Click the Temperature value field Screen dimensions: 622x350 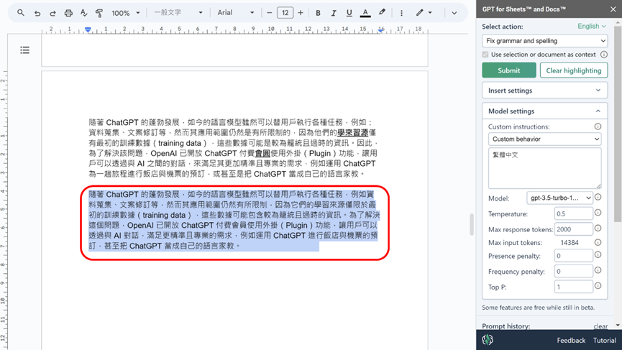pyautogui.click(x=573, y=213)
